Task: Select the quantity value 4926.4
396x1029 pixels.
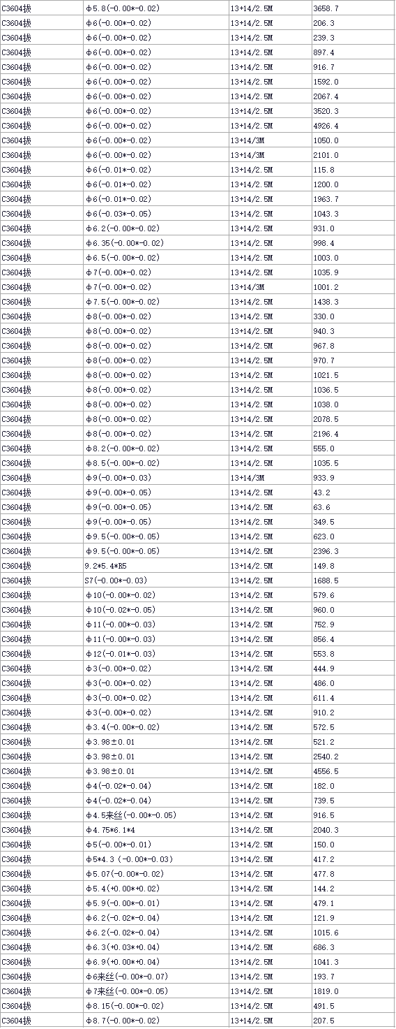Action: (x=353, y=126)
